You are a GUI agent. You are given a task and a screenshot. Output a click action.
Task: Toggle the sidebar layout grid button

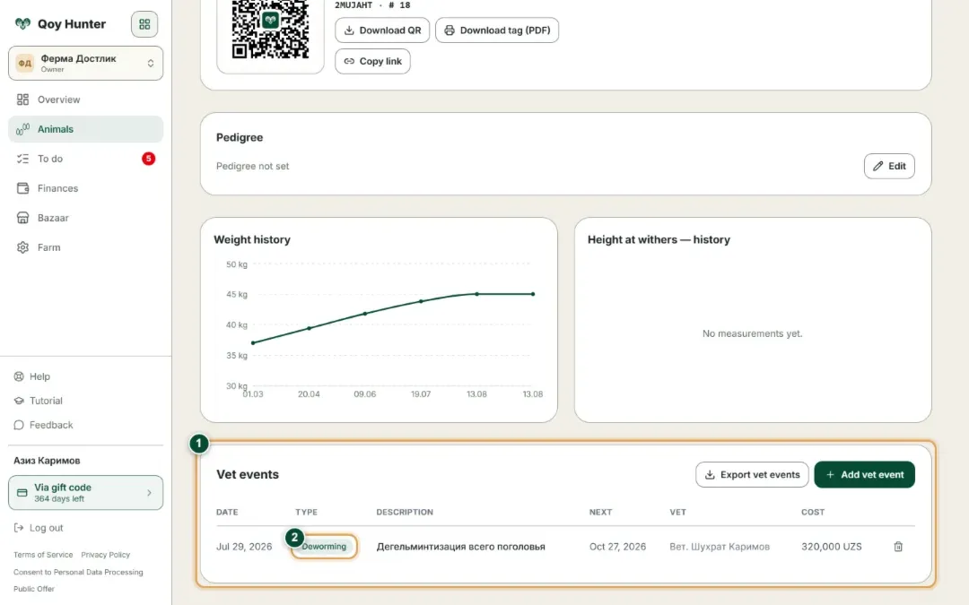pos(144,24)
